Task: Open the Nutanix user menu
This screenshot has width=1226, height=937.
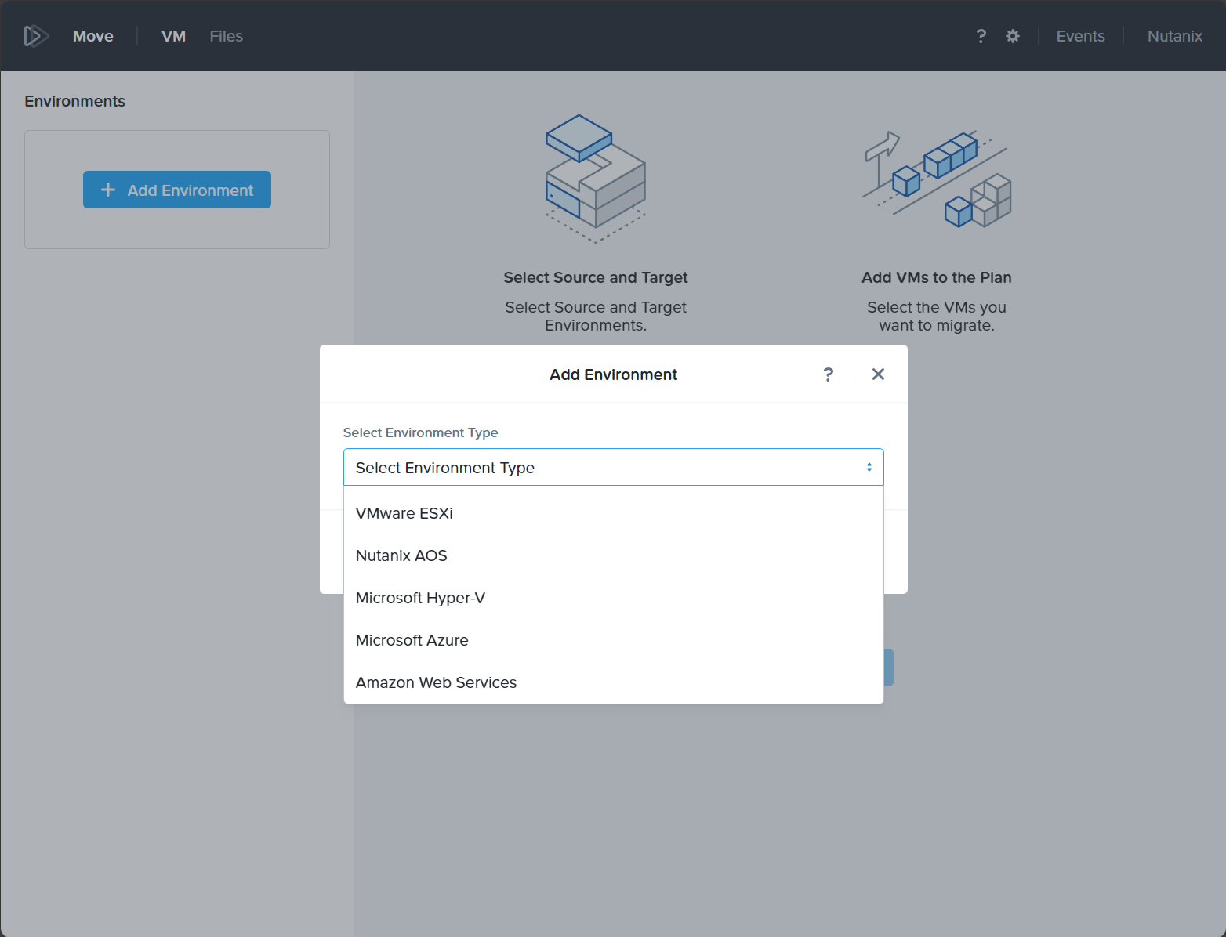Action: click(x=1174, y=36)
